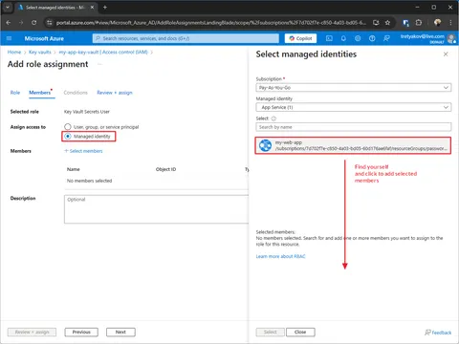
Task: Click the info icon next to Select
Action: click(x=273, y=118)
